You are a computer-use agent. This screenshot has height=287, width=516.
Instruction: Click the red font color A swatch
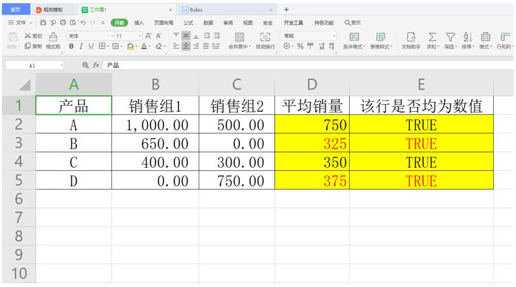[144, 46]
